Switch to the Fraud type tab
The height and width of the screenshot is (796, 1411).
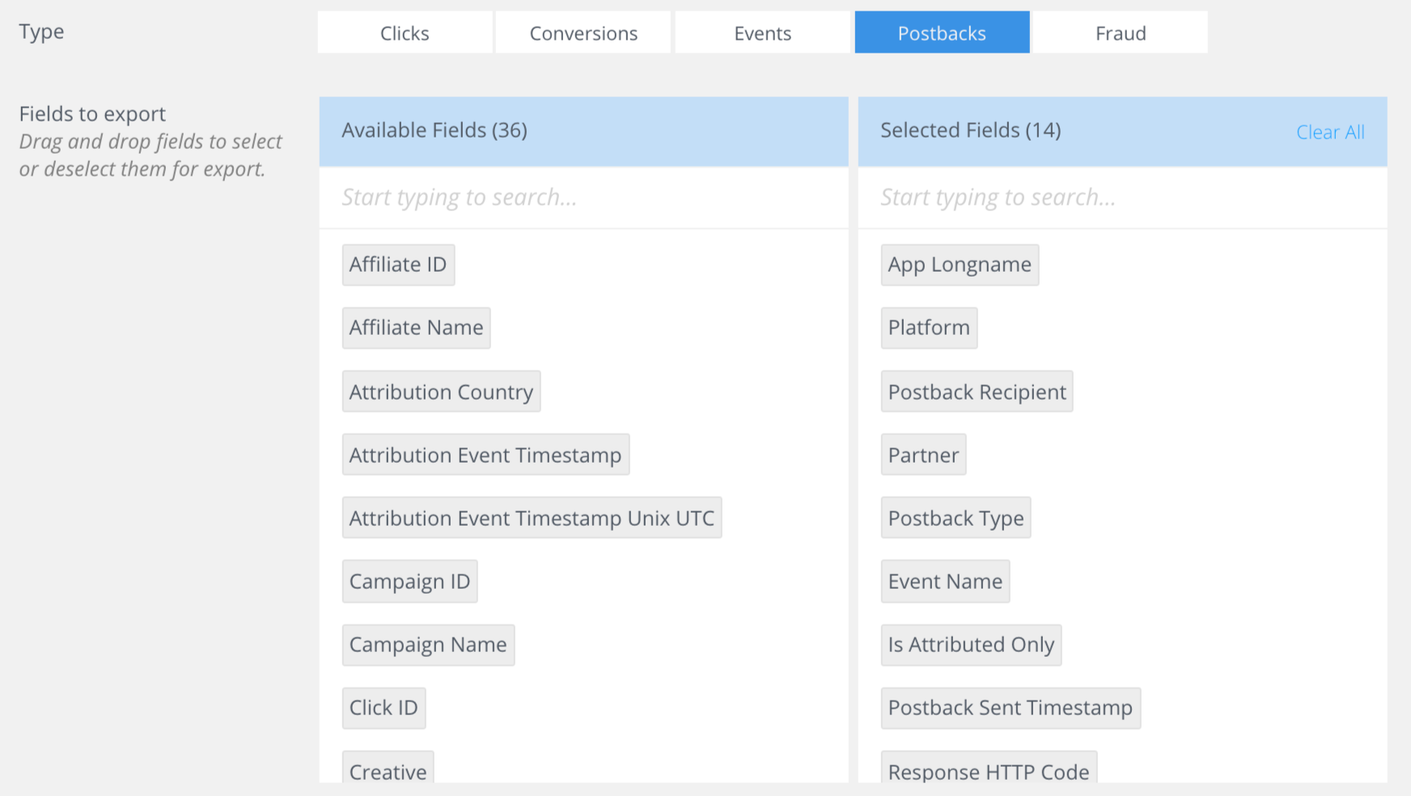[x=1121, y=33]
